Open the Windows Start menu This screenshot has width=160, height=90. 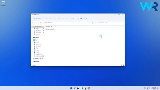point(71,88)
